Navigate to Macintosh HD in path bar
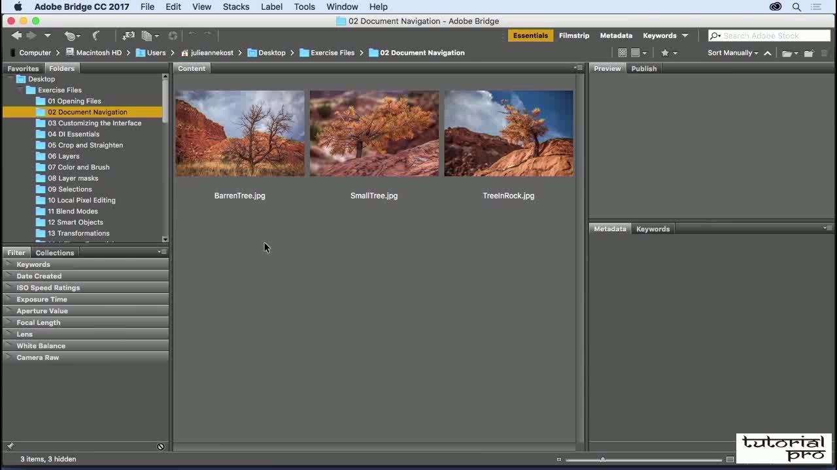837x470 pixels. coord(99,53)
